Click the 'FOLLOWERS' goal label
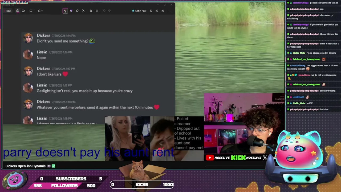Screen dimensions: 341x192 [64, 186]
